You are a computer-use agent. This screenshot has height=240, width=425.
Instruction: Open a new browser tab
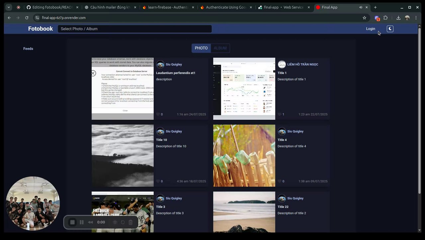point(375,7)
